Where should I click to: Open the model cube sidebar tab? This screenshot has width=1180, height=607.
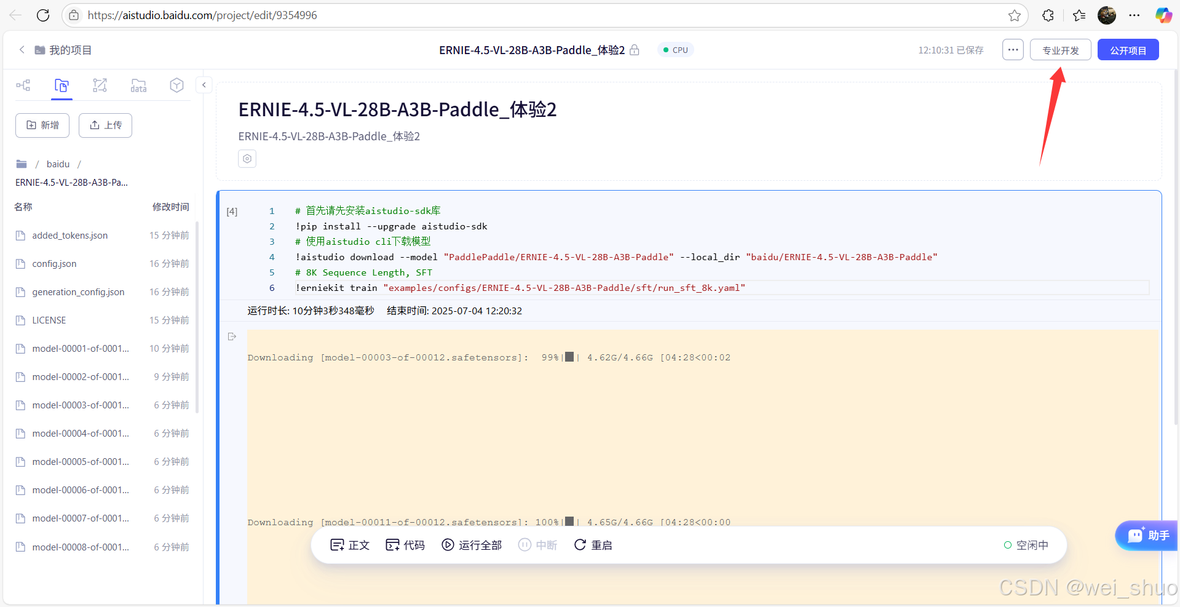click(x=177, y=85)
